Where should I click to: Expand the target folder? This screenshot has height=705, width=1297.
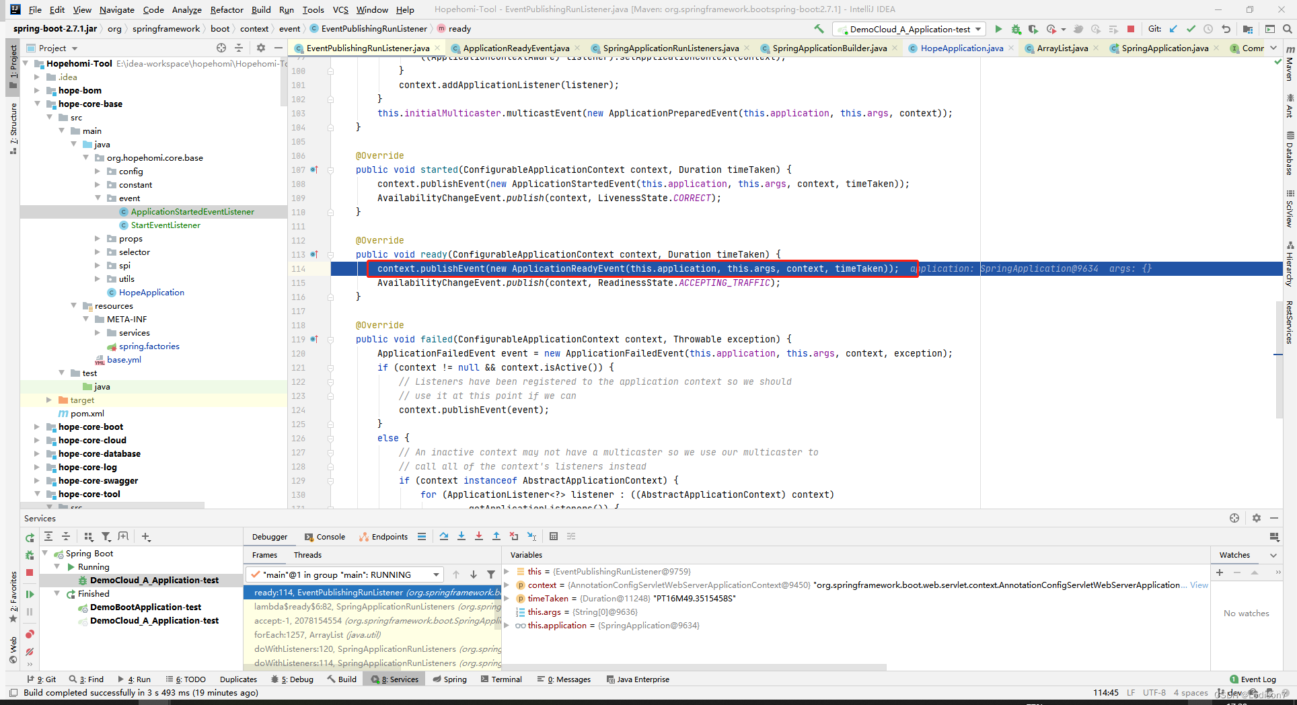point(49,400)
